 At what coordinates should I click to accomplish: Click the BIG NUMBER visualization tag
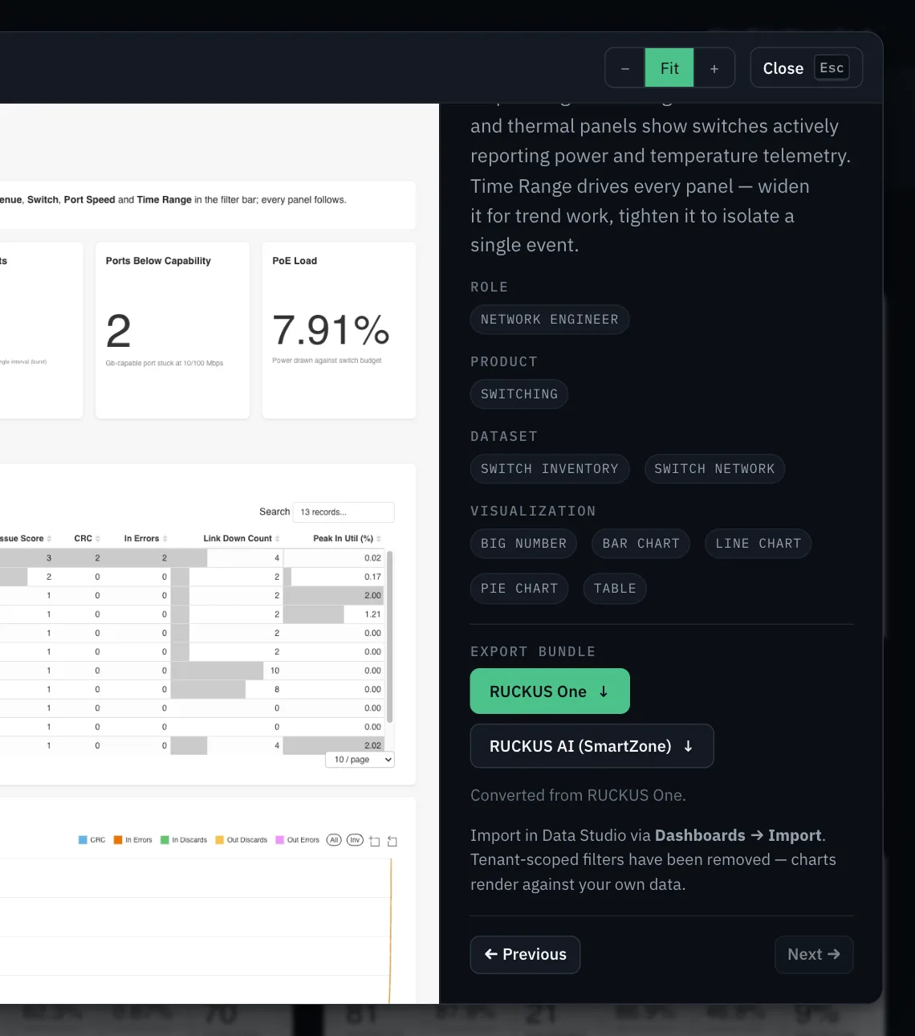point(523,544)
